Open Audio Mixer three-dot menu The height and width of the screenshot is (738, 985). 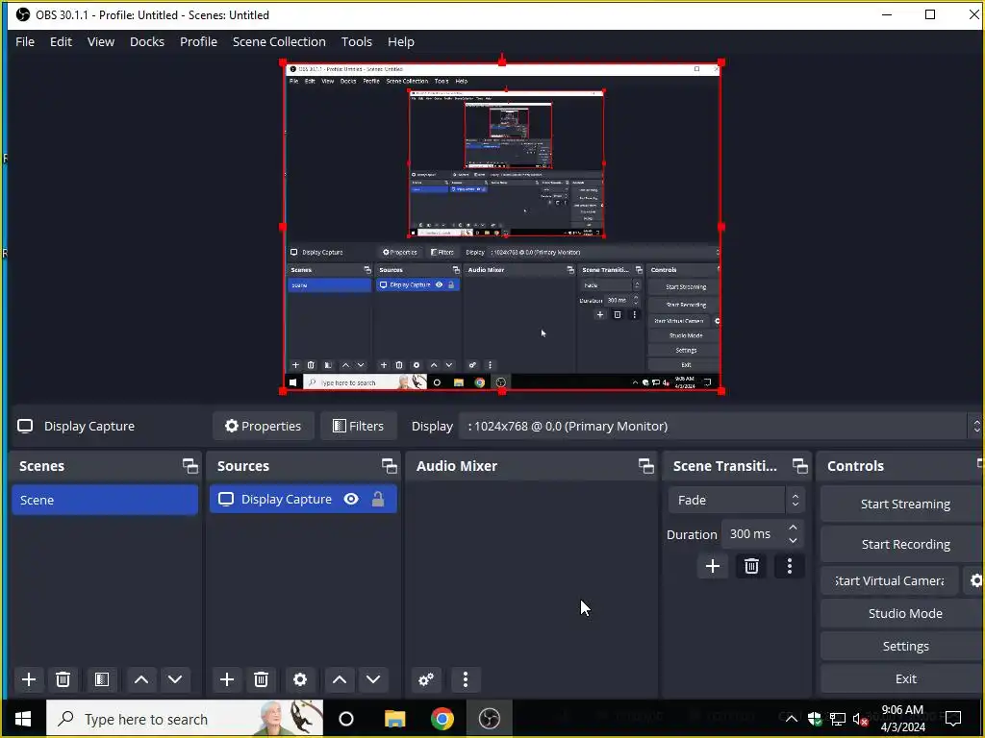click(x=465, y=679)
